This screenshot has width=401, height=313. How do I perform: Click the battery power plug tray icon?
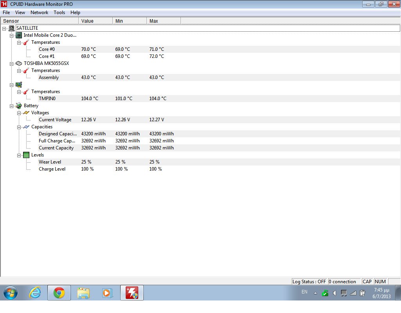coord(362,293)
